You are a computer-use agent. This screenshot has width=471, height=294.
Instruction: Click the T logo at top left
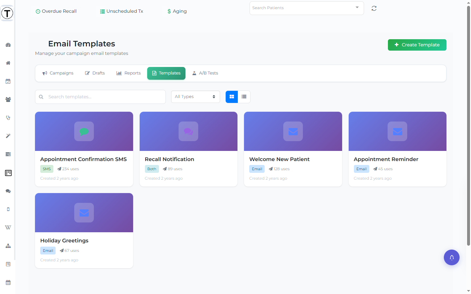7,13
